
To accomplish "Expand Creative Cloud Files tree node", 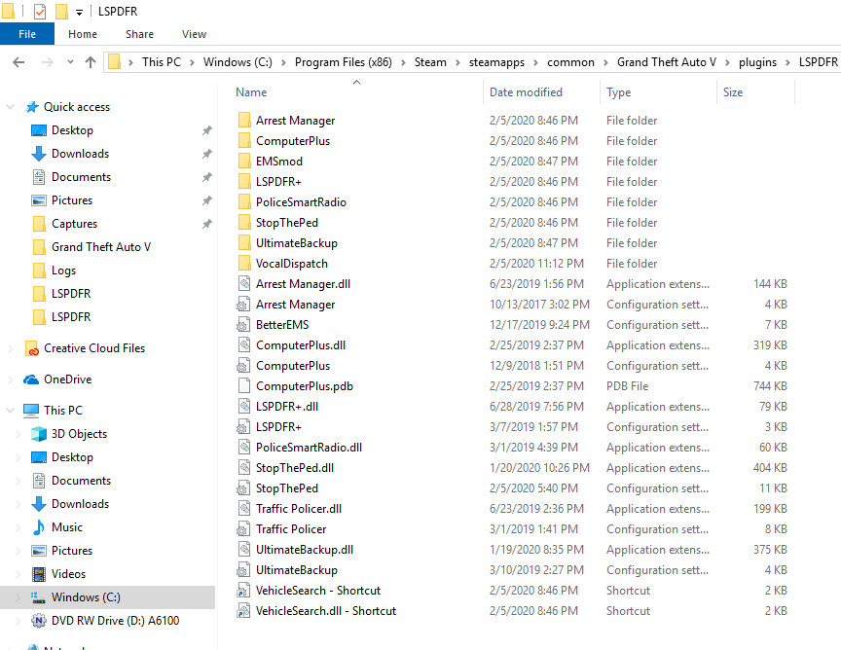I will coord(10,348).
